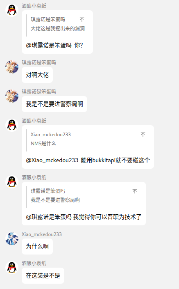Click penguin avatar beside 在这装是不是

(12, 268)
